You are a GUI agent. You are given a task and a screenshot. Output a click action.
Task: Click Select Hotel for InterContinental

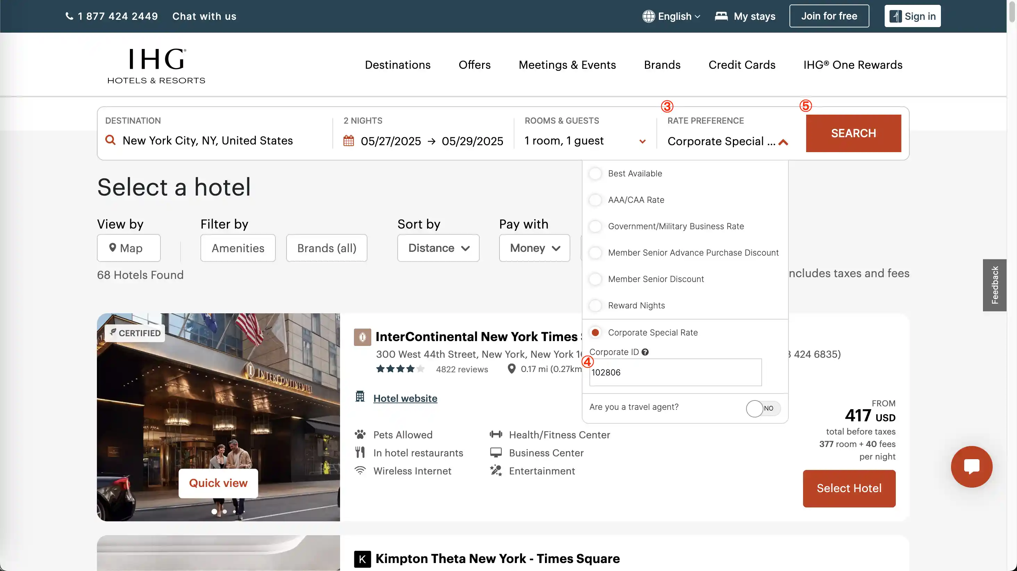(849, 488)
